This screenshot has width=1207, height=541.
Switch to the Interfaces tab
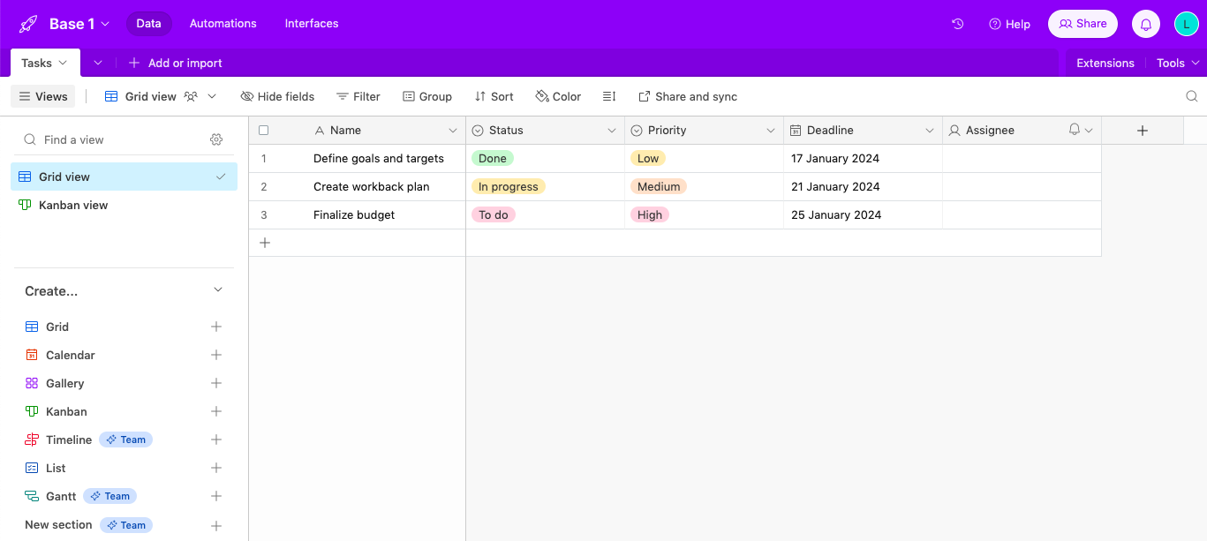click(x=311, y=24)
